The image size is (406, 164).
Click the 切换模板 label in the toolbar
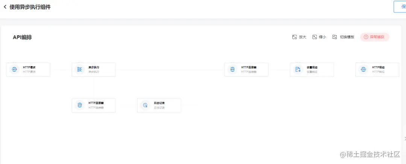click(347, 37)
